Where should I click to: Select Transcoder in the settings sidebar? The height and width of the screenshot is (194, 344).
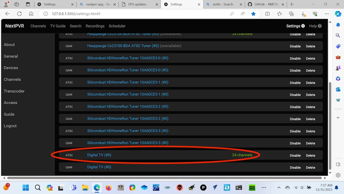point(14,91)
